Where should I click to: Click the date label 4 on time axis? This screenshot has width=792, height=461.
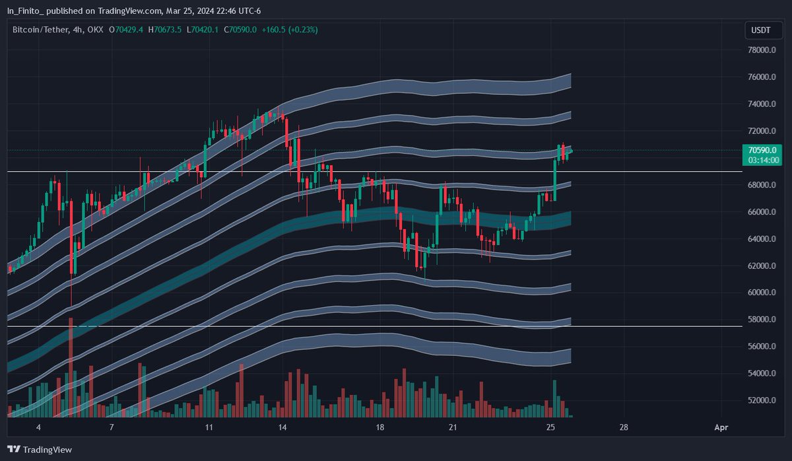point(38,427)
